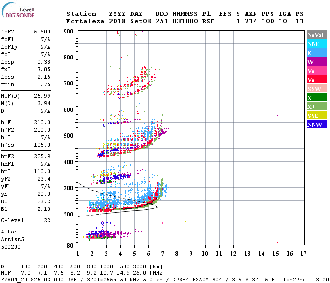The width and height of the screenshot is (330, 283).
Task: Click the fxI value 7.05
Action: (x=44, y=69)
